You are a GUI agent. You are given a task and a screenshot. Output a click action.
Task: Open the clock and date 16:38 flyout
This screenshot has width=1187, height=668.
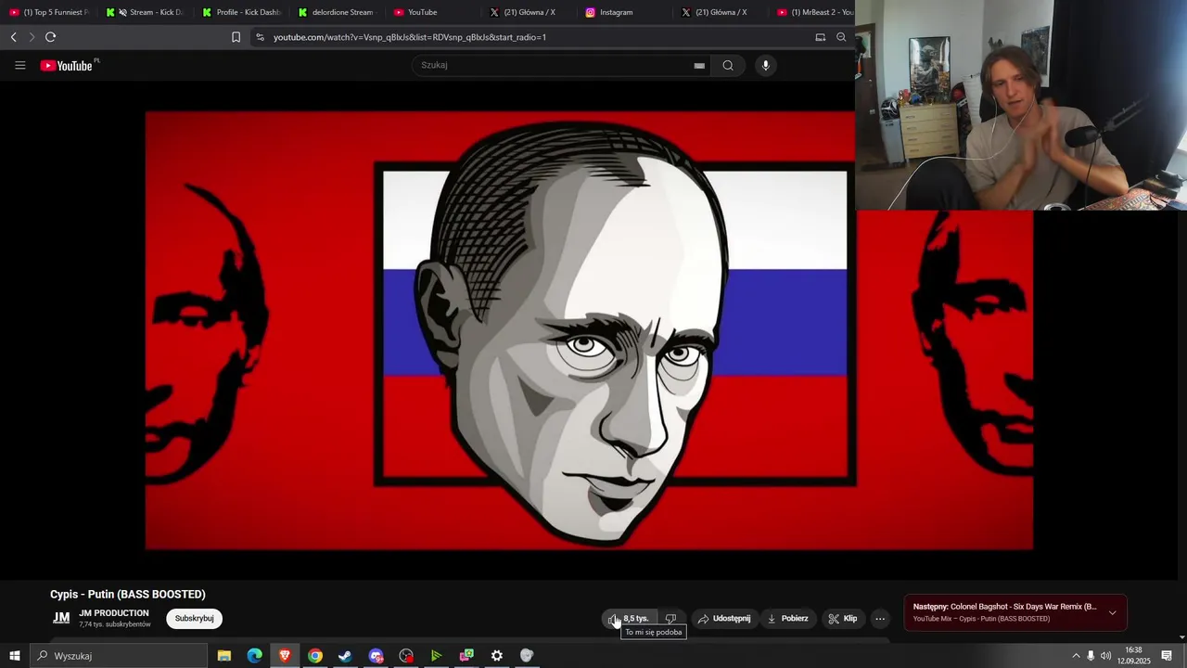[x=1133, y=656]
